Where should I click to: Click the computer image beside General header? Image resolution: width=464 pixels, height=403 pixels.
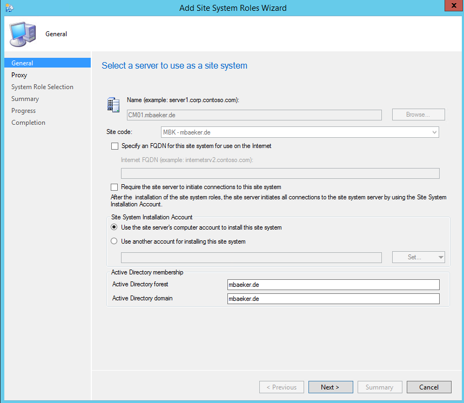click(x=23, y=34)
